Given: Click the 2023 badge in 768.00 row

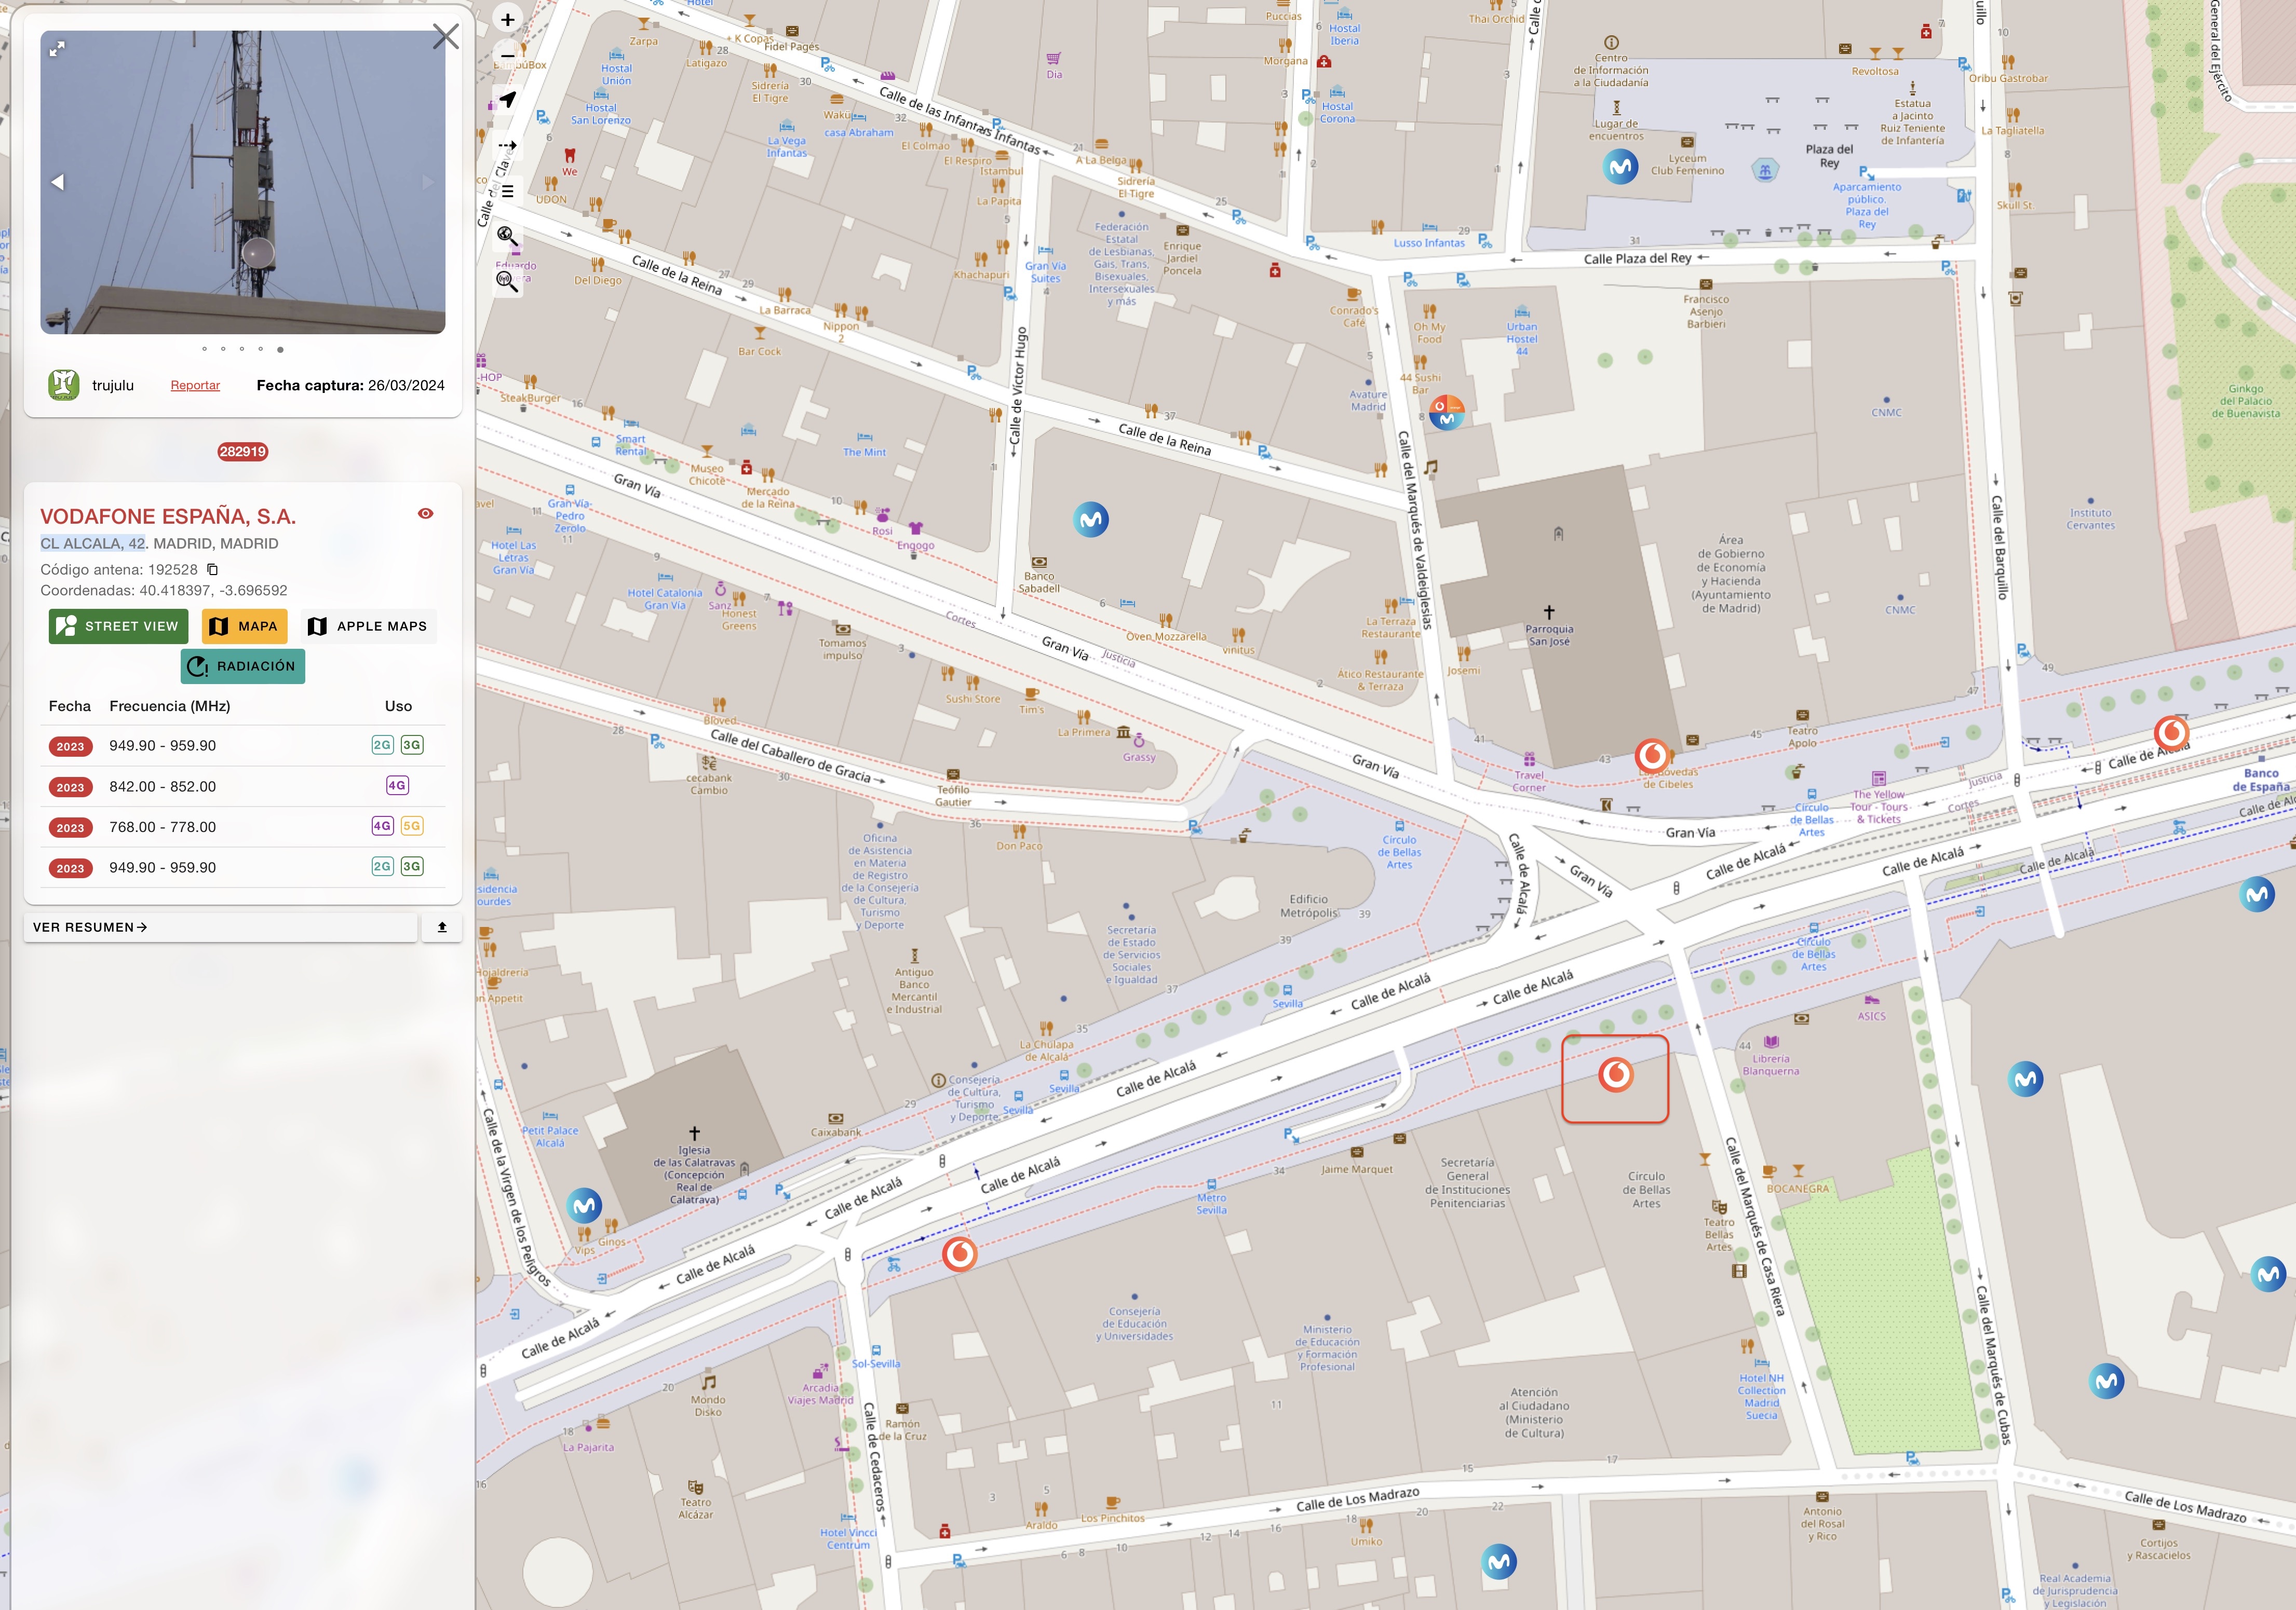Looking at the screenshot, I should pyautogui.click(x=70, y=827).
